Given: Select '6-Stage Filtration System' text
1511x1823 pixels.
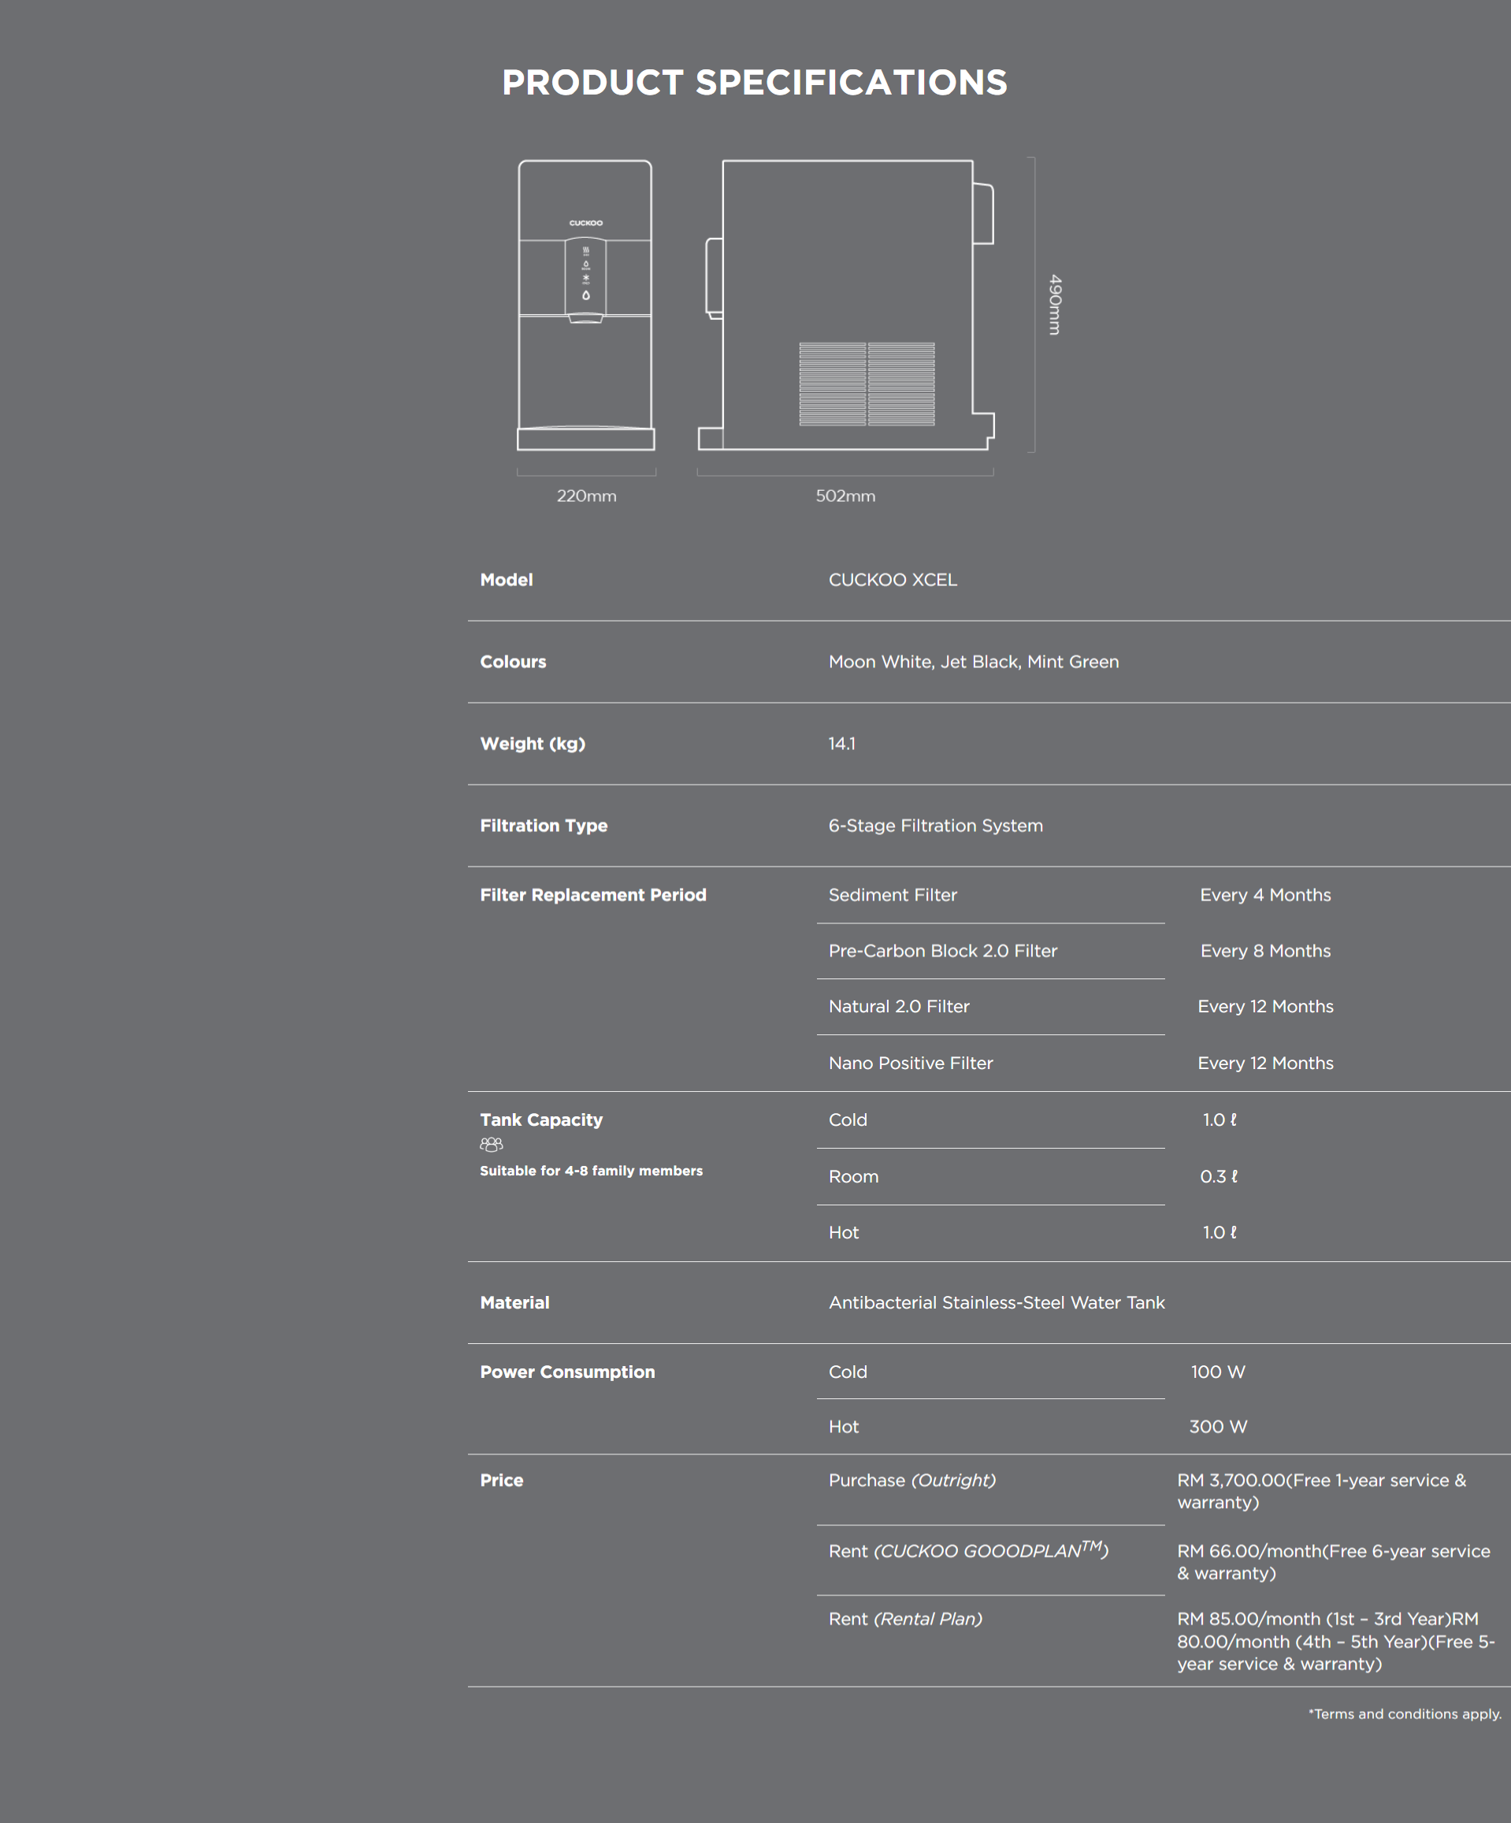Looking at the screenshot, I should tap(936, 826).
